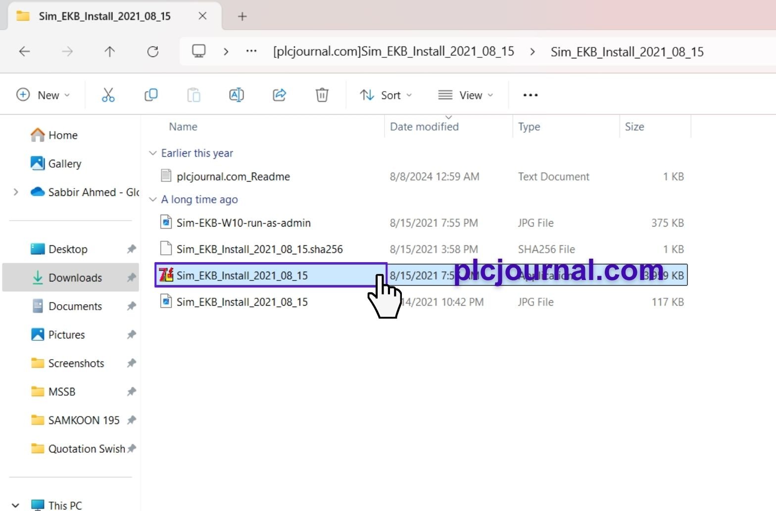The height and width of the screenshot is (511, 776).
Task: Select Sim_EKB_Install_2021_08_15 application file
Action: (242, 276)
